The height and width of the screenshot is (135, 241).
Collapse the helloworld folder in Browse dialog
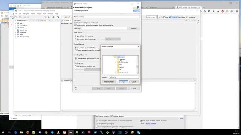(113, 57)
